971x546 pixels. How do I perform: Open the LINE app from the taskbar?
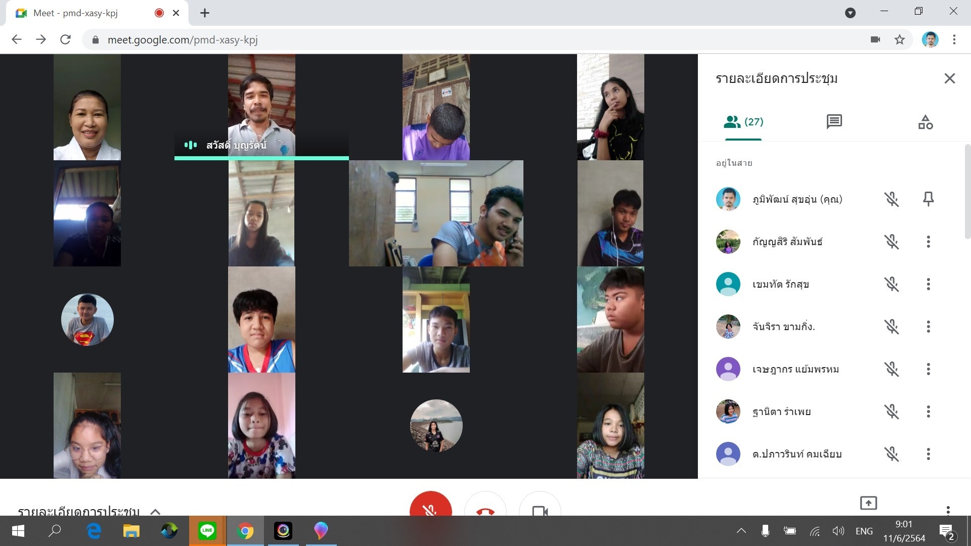(207, 531)
